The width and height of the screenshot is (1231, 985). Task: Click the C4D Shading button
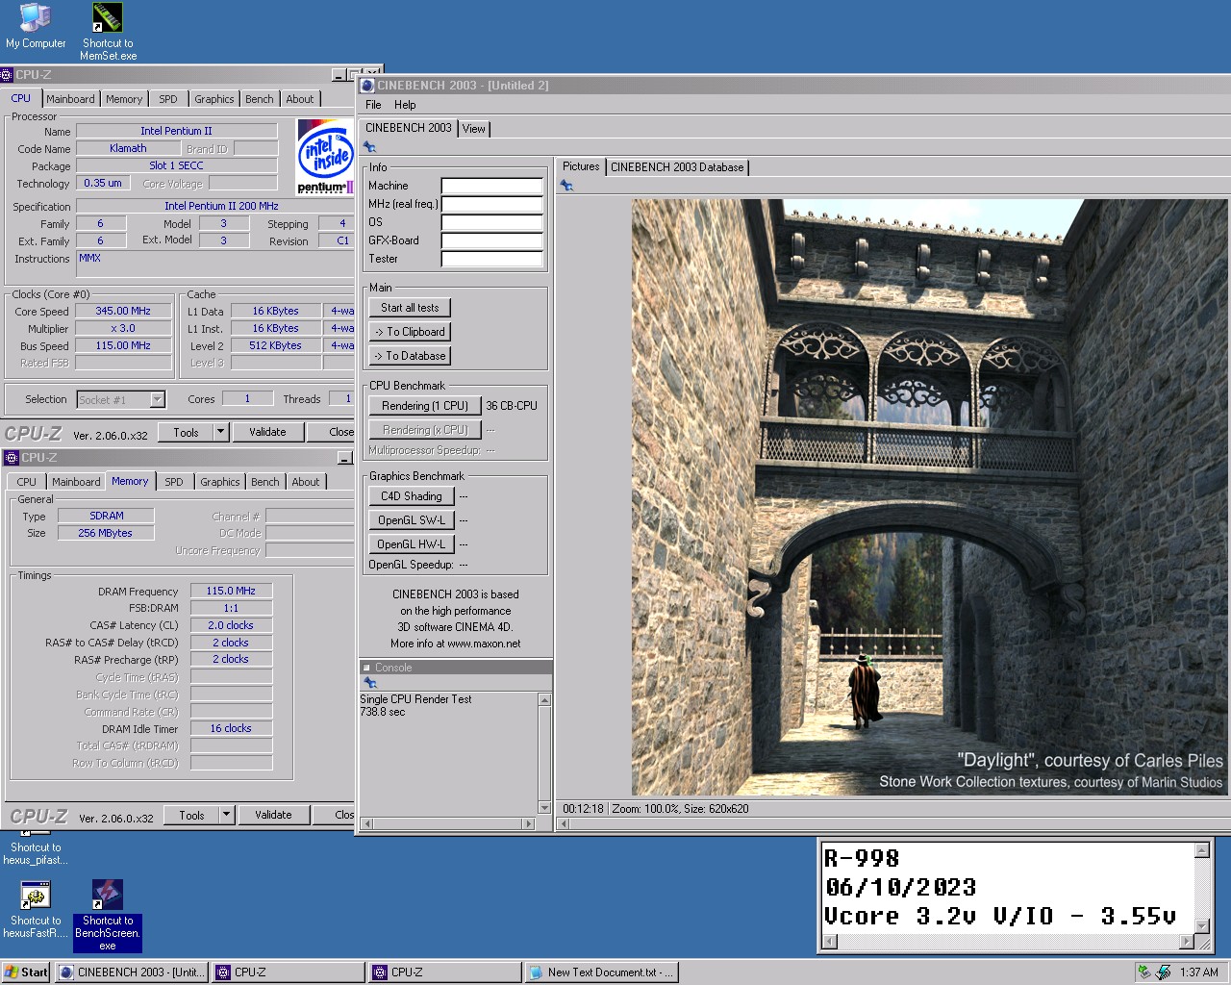(x=411, y=496)
